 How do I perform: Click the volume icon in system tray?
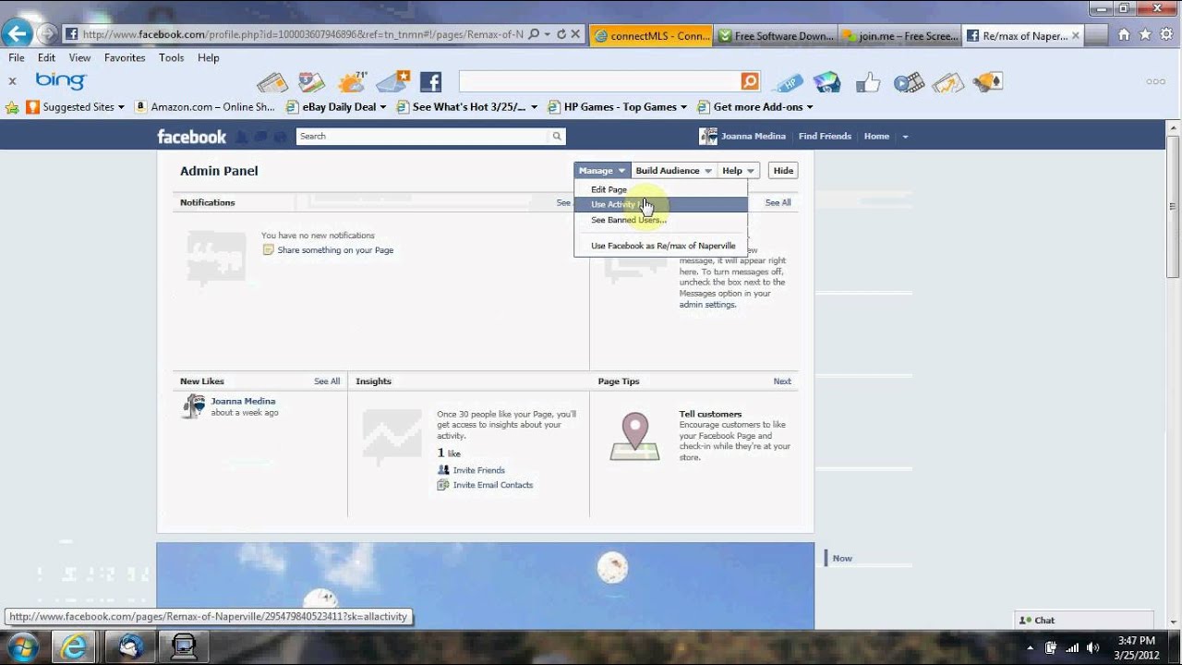(1092, 647)
